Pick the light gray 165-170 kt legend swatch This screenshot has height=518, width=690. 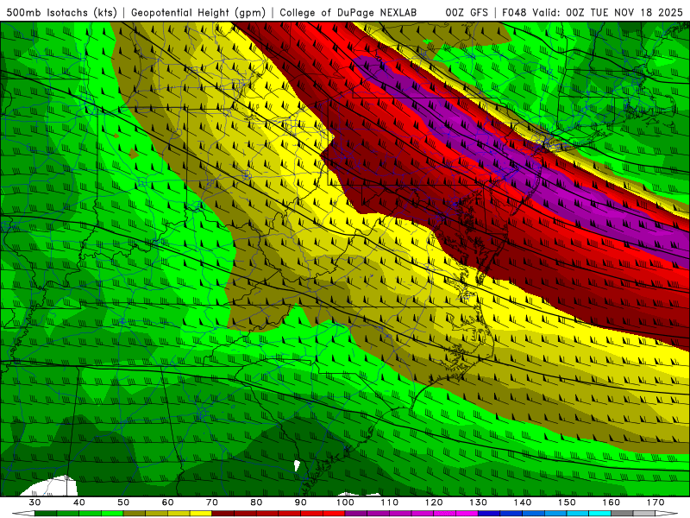coord(644,514)
